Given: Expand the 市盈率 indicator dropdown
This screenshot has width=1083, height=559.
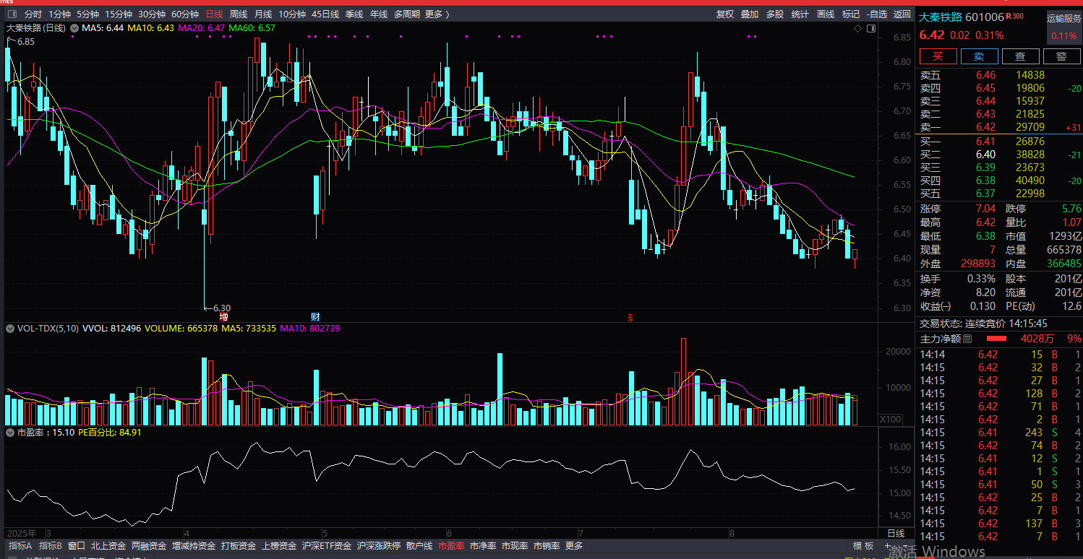Looking at the screenshot, I should [x=10, y=433].
